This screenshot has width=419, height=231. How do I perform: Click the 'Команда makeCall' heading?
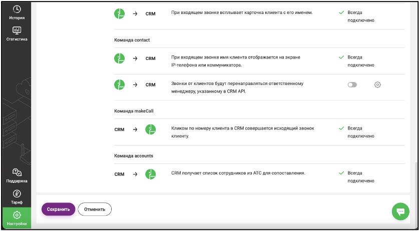pos(134,111)
